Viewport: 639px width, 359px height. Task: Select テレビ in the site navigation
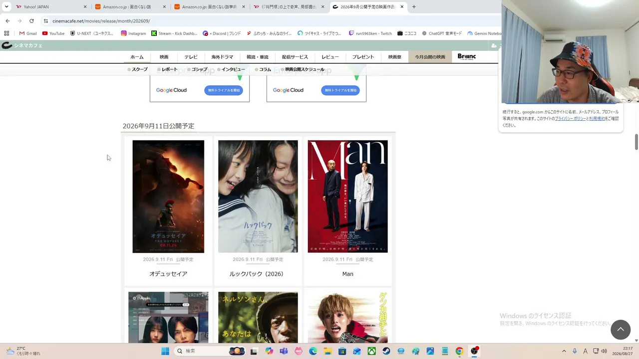(x=191, y=57)
